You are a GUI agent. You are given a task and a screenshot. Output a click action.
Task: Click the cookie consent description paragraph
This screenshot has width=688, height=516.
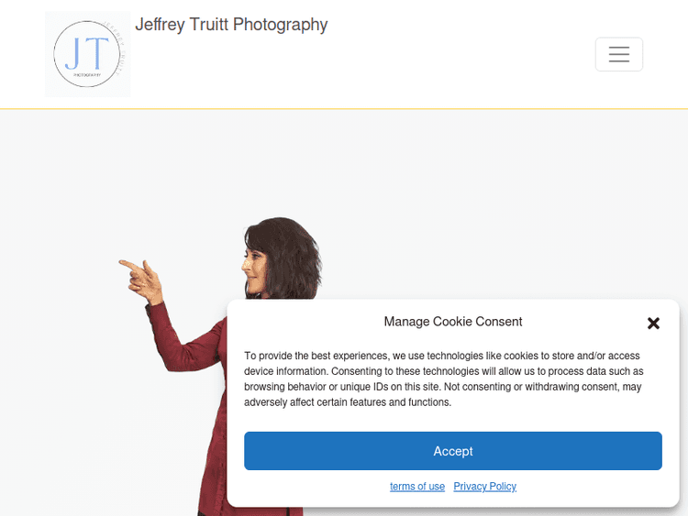pos(444,379)
